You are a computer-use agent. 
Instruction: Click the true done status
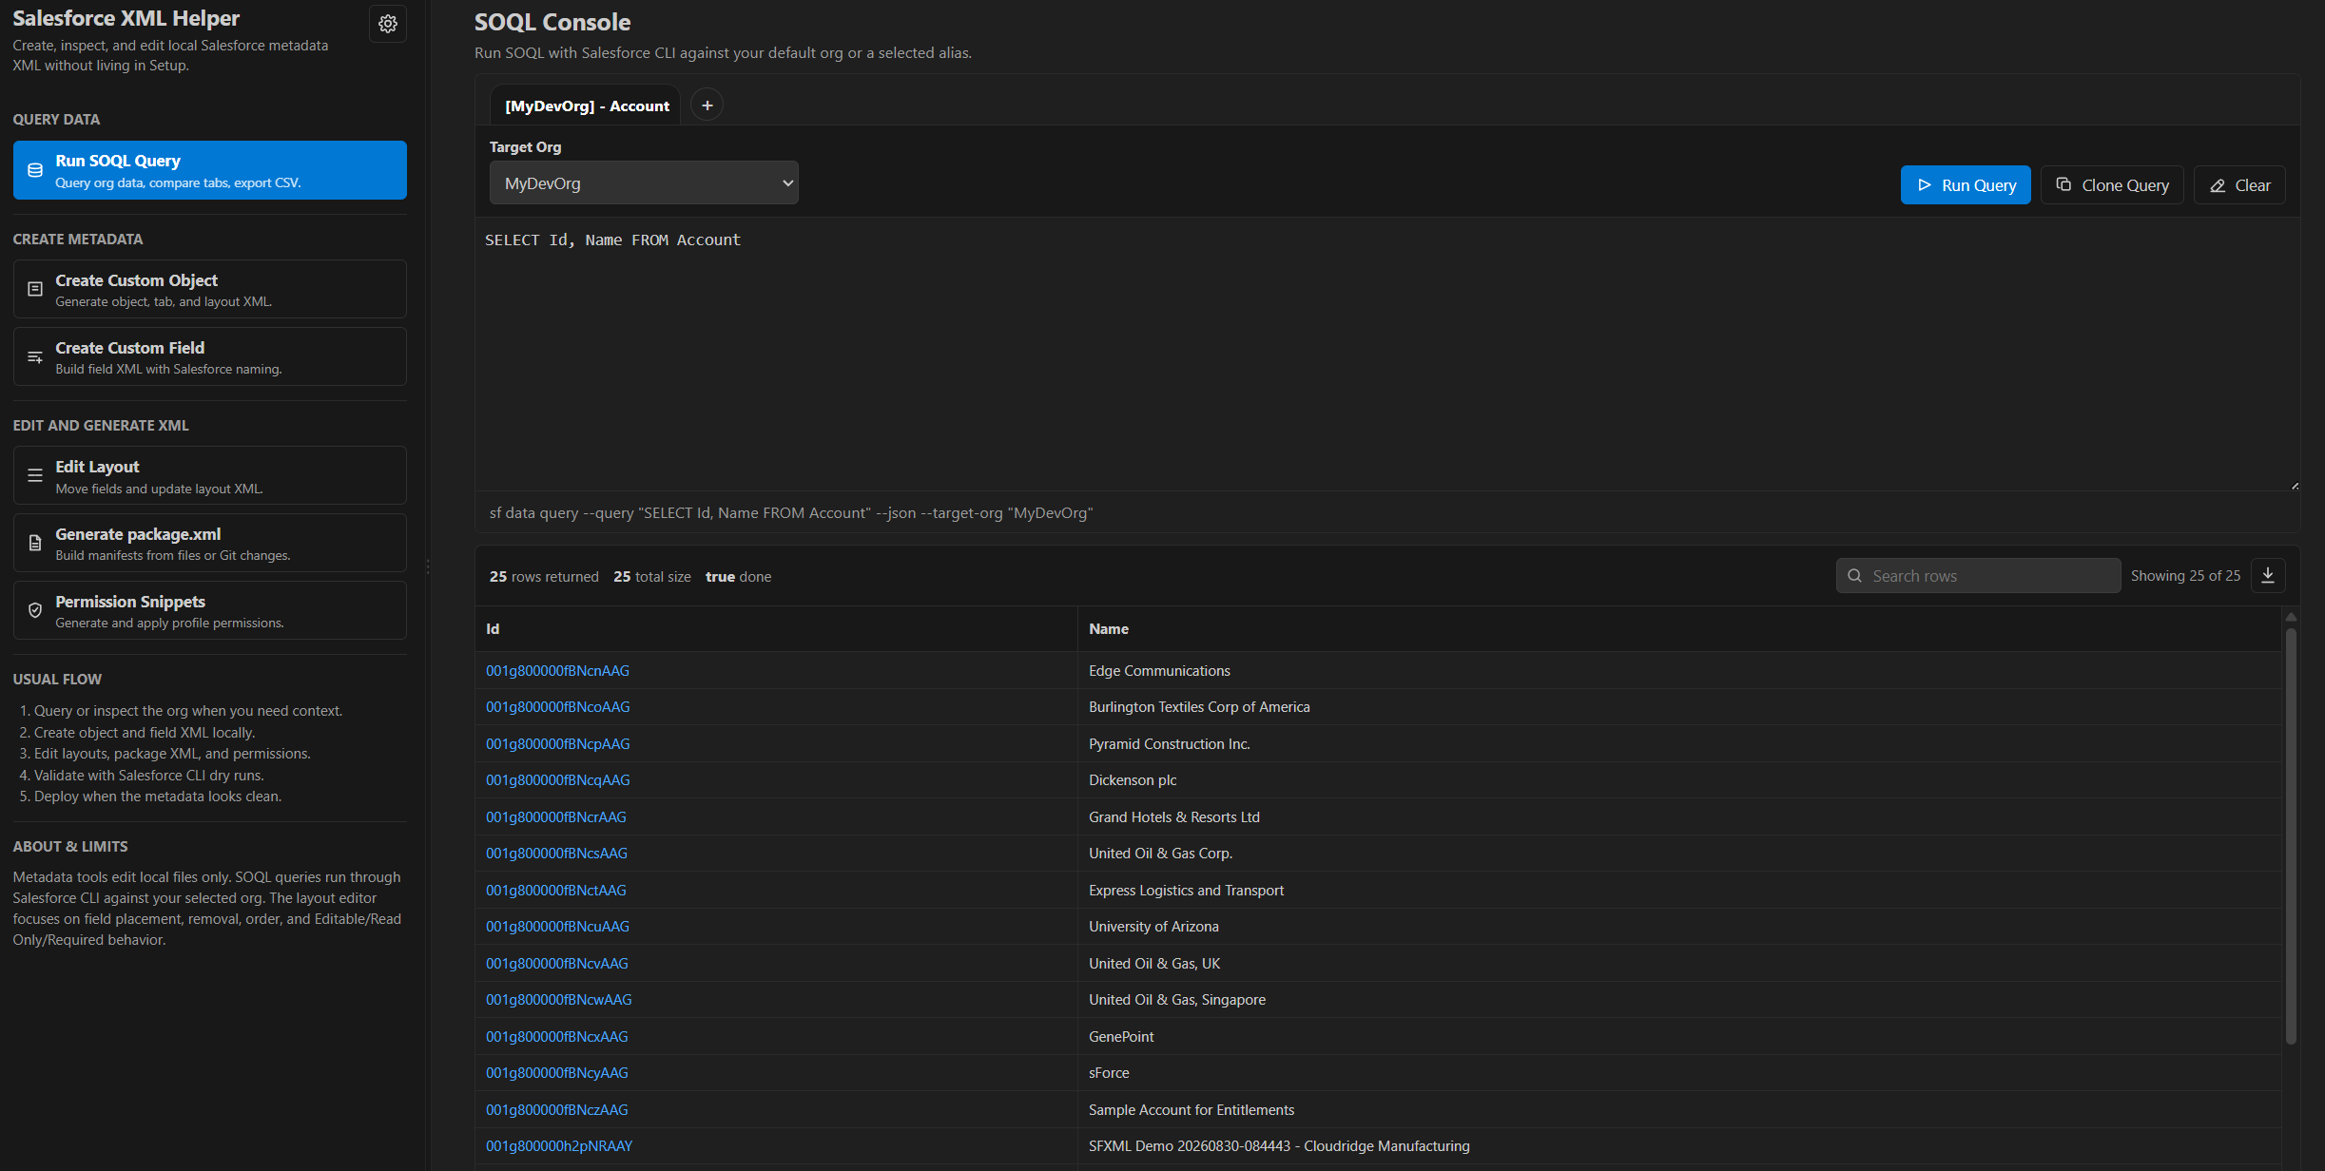click(738, 577)
